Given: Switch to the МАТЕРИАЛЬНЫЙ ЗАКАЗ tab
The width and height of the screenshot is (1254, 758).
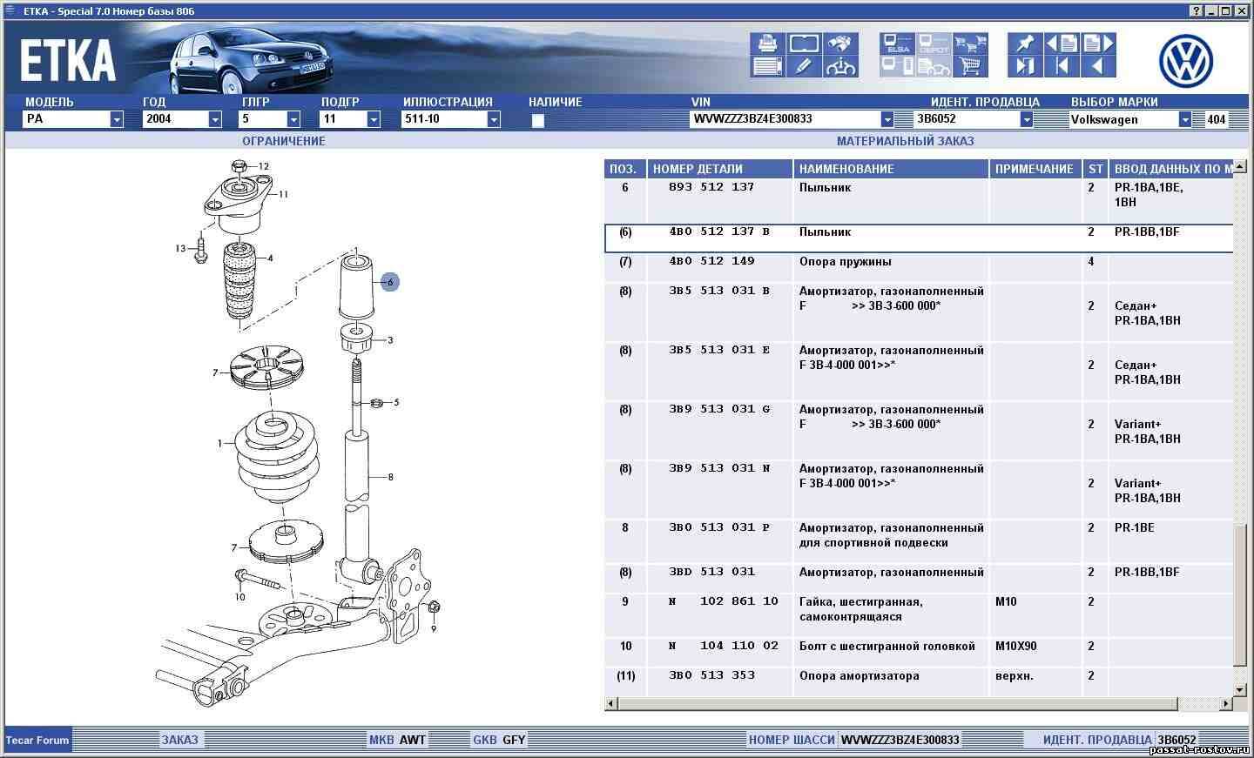Looking at the screenshot, I should (x=905, y=141).
